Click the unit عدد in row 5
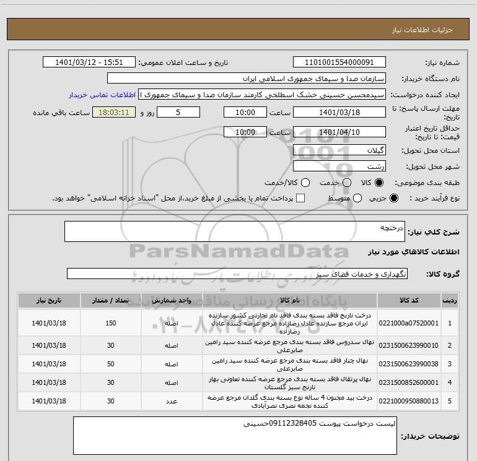This screenshot has width=477, height=461. coord(172,402)
